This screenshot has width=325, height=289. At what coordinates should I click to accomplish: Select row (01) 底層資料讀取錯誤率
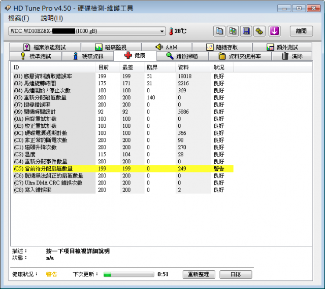(x=123, y=76)
